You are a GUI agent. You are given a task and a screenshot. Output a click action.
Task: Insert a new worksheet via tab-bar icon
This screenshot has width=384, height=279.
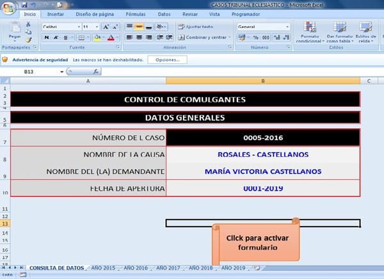[257, 268]
